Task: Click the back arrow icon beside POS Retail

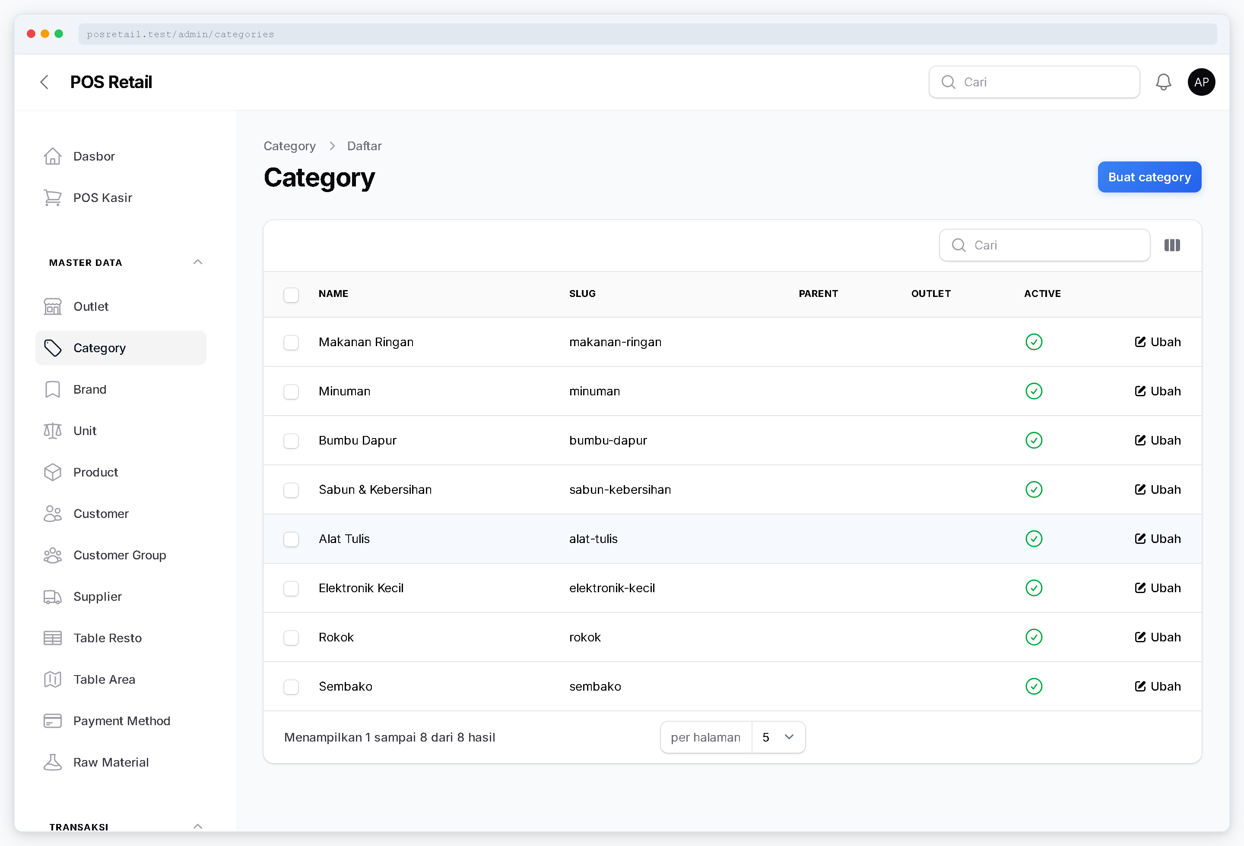Action: tap(44, 82)
